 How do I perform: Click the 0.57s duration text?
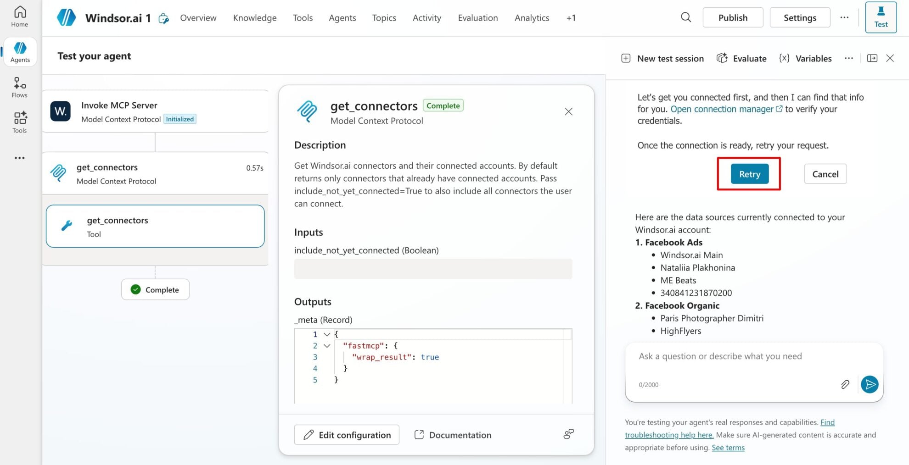255,168
